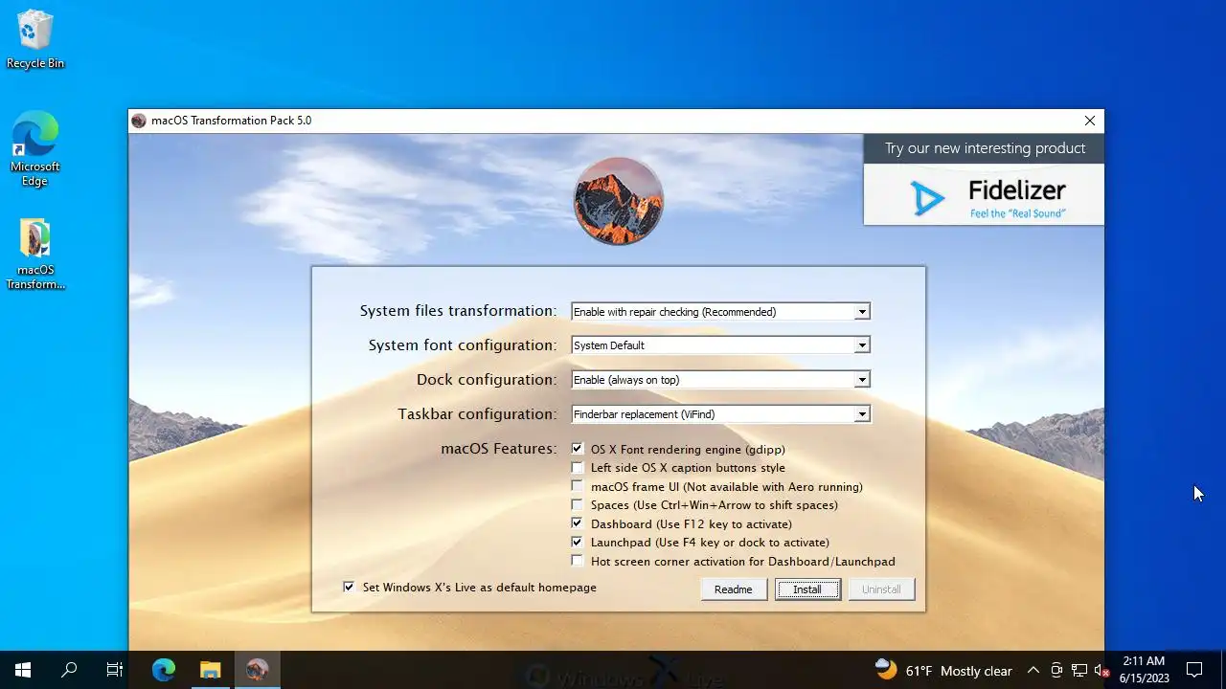
Task: Open File Explorer from the taskbar
Action: tap(210, 670)
